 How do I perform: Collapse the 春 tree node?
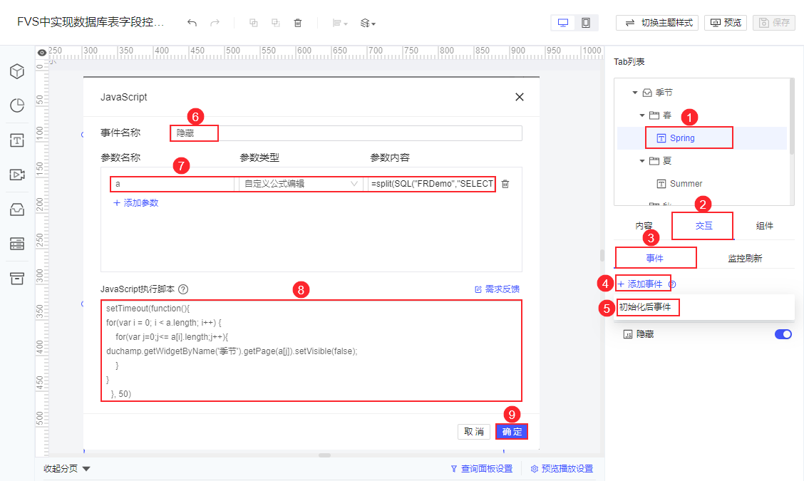642,115
